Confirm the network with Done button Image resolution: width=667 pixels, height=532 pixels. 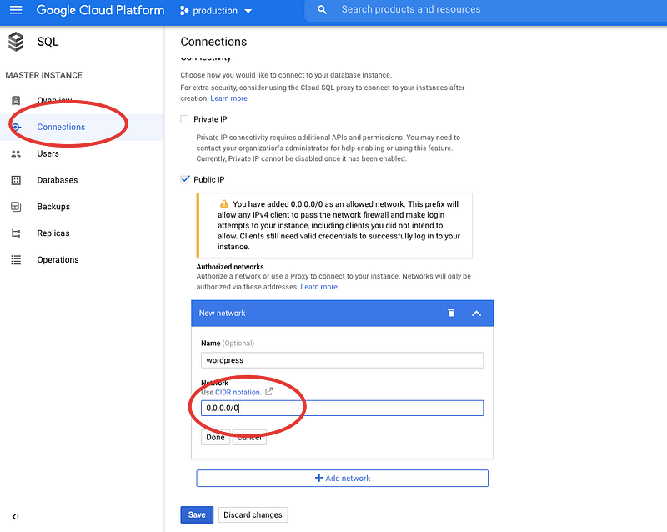tap(215, 437)
